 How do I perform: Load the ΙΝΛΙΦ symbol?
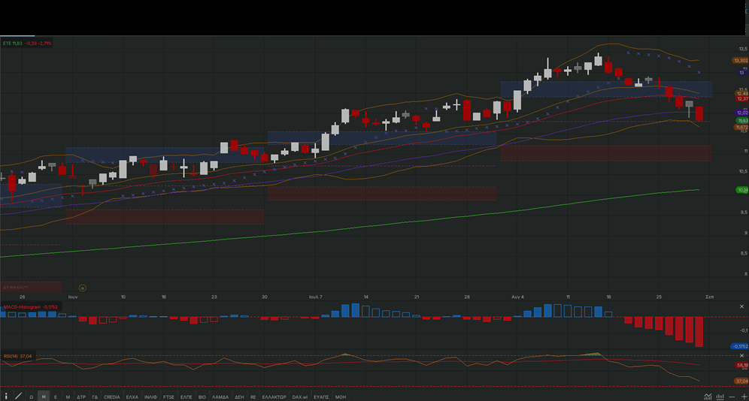point(150,396)
